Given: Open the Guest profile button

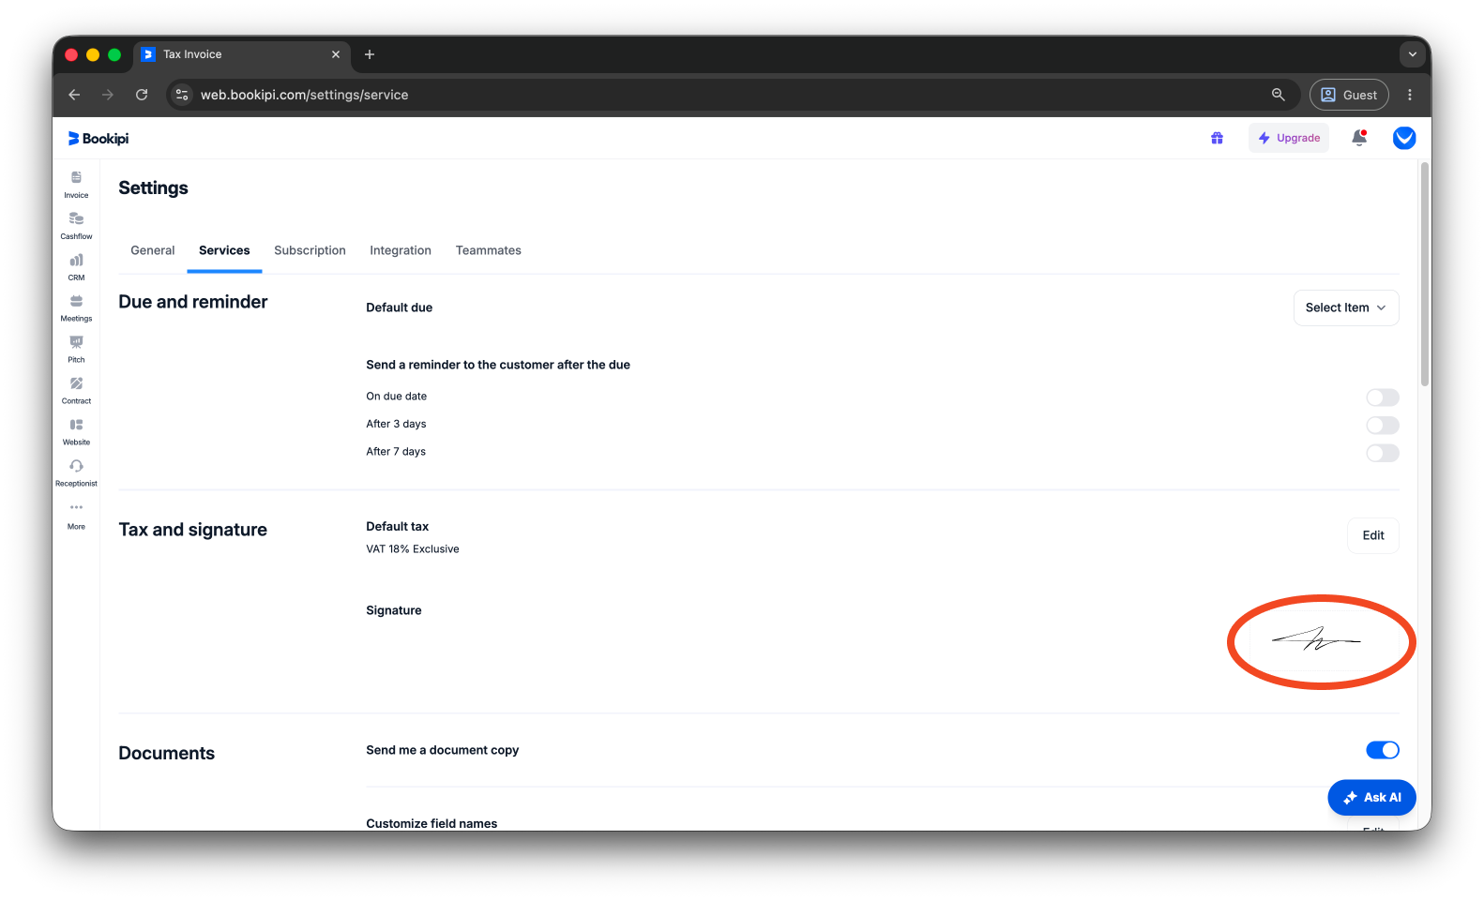Looking at the screenshot, I should click(x=1349, y=95).
